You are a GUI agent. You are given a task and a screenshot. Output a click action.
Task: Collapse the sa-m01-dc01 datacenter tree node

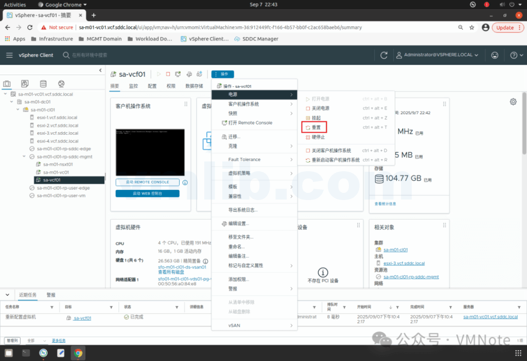coord(12,102)
